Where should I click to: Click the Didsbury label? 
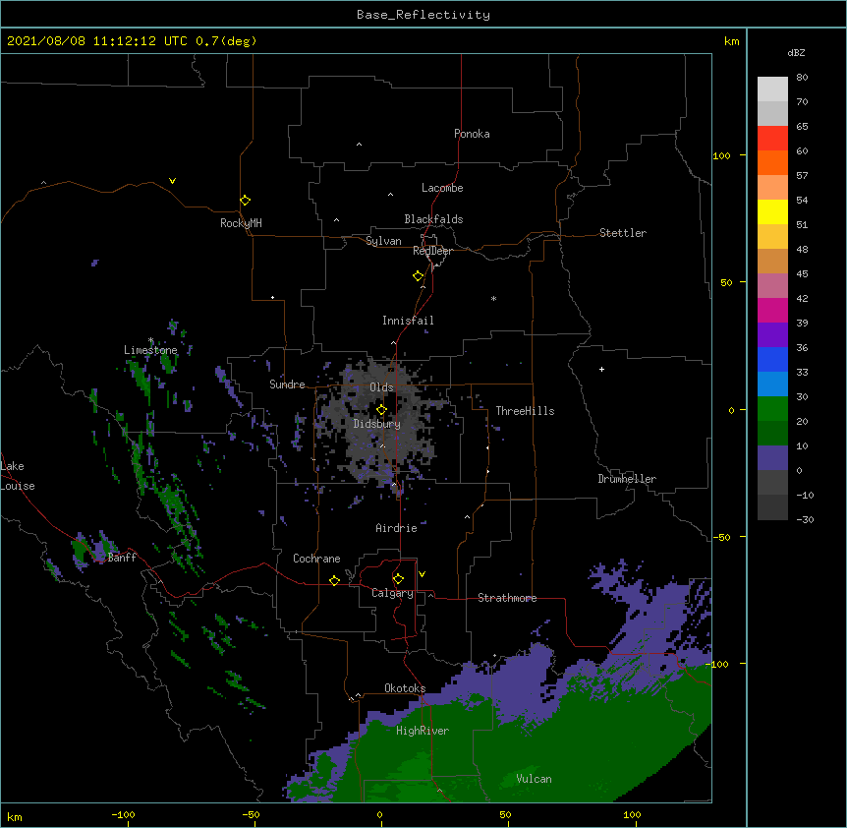(377, 424)
